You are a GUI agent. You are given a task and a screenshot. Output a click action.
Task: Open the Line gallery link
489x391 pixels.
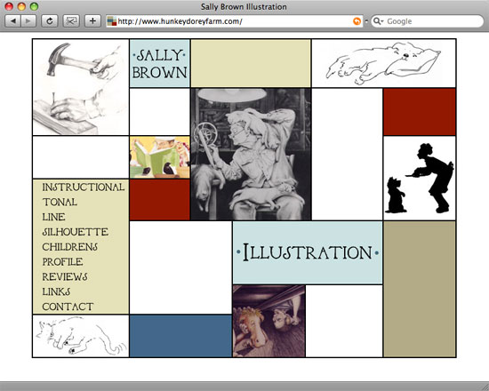click(x=53, y=217)
